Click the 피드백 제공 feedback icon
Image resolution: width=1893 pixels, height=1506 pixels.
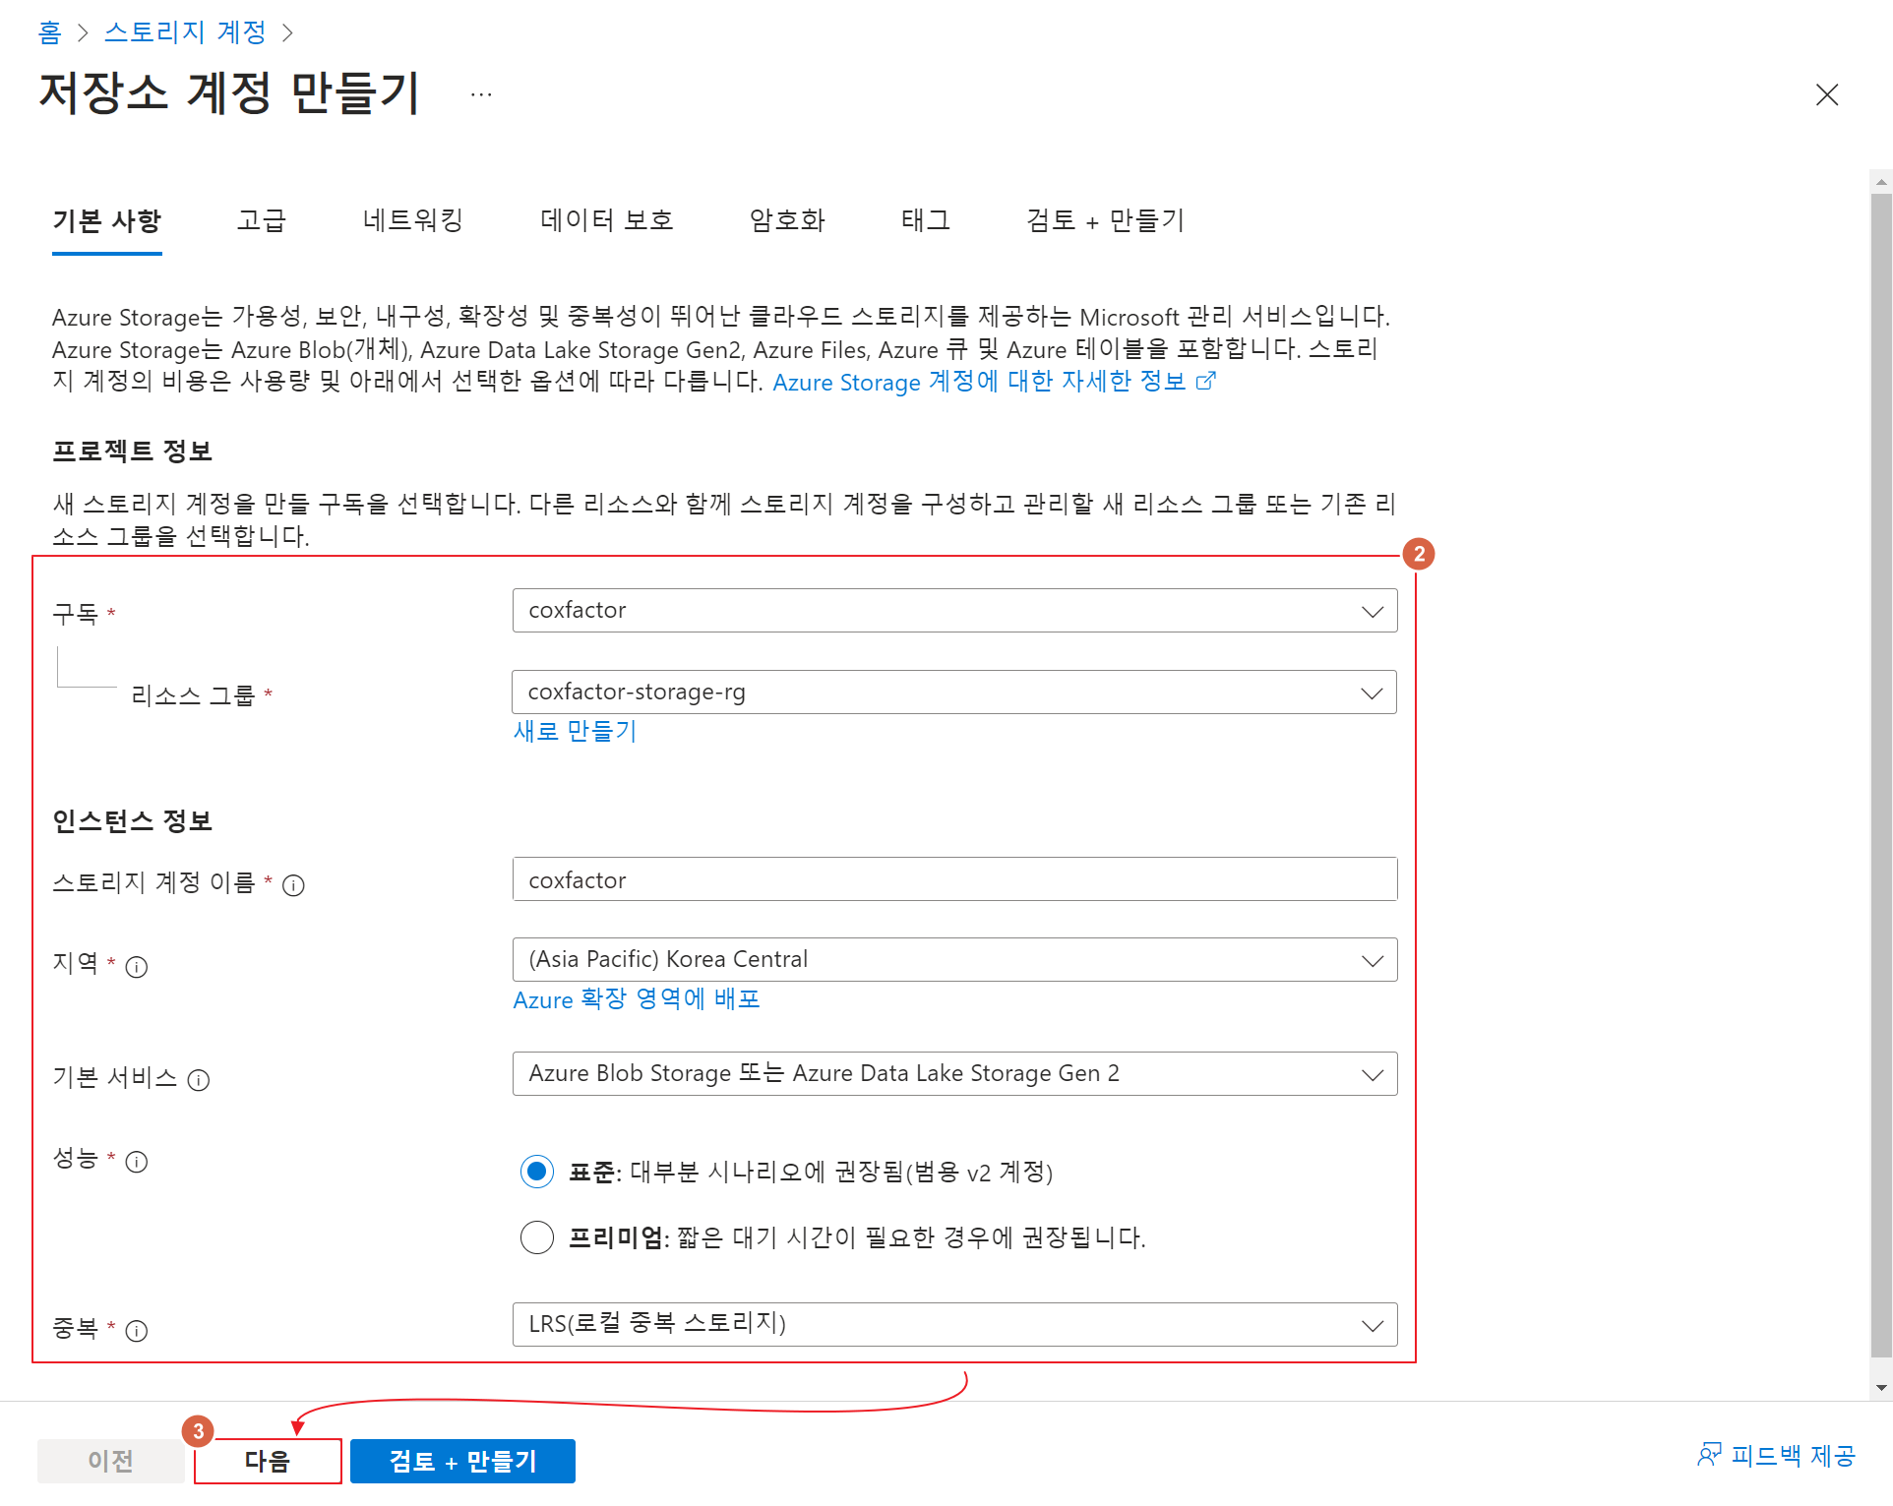[x=1710, y=1455]
